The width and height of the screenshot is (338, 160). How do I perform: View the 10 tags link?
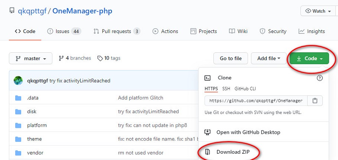coord(109,58)
